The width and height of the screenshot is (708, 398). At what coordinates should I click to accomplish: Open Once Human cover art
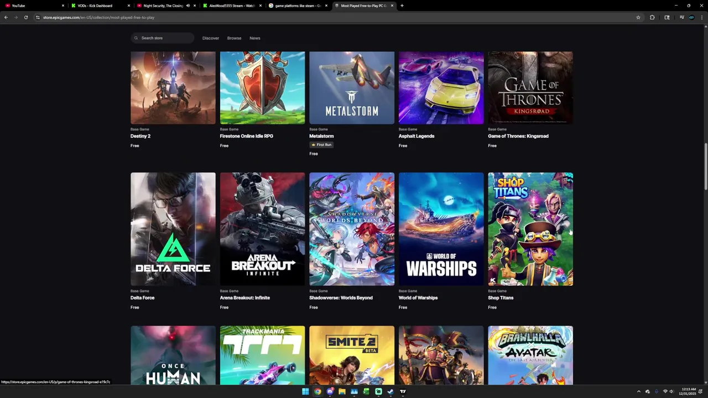click(173, 355)
